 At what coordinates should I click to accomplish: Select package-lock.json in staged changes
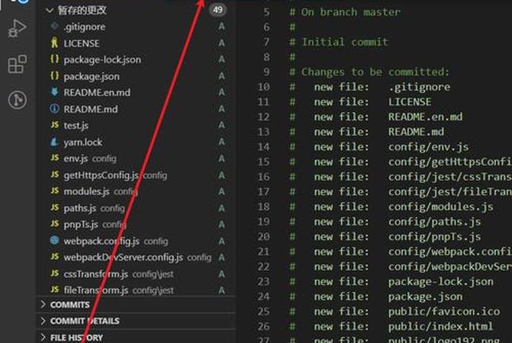135,60
